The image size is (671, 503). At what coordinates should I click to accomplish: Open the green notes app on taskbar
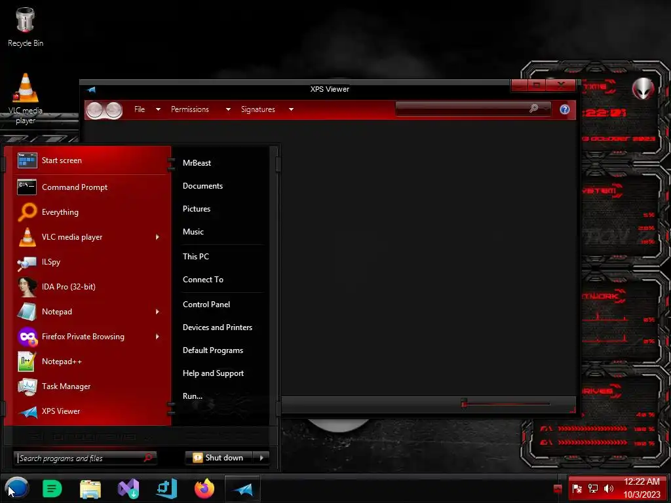pyautogui.click(x=52, y=489)
